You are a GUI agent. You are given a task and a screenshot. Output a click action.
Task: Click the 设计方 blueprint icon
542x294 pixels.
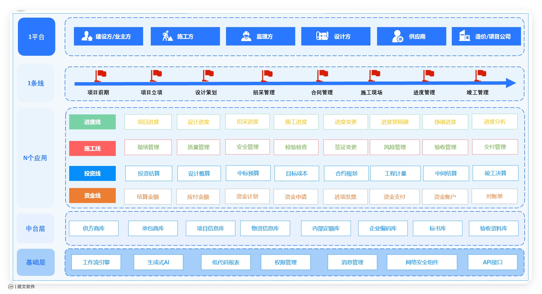[322, 36]
